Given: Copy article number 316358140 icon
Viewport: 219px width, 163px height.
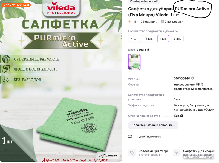Looking at the screenshot, I should coord(193,78).
